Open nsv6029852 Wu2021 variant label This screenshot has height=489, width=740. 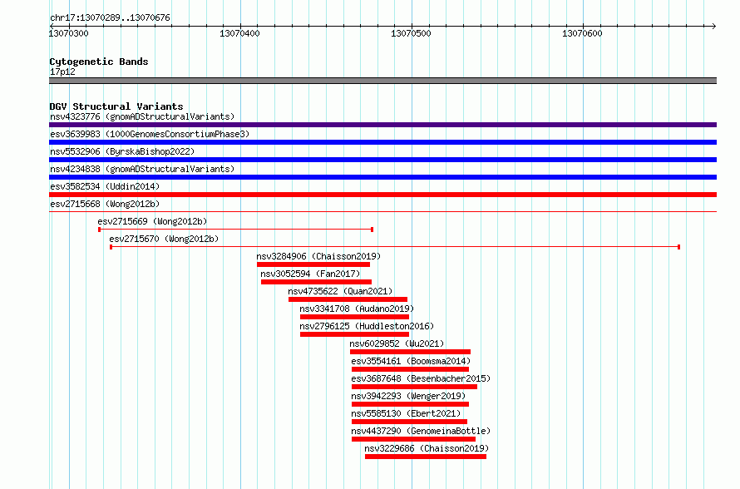397,343
